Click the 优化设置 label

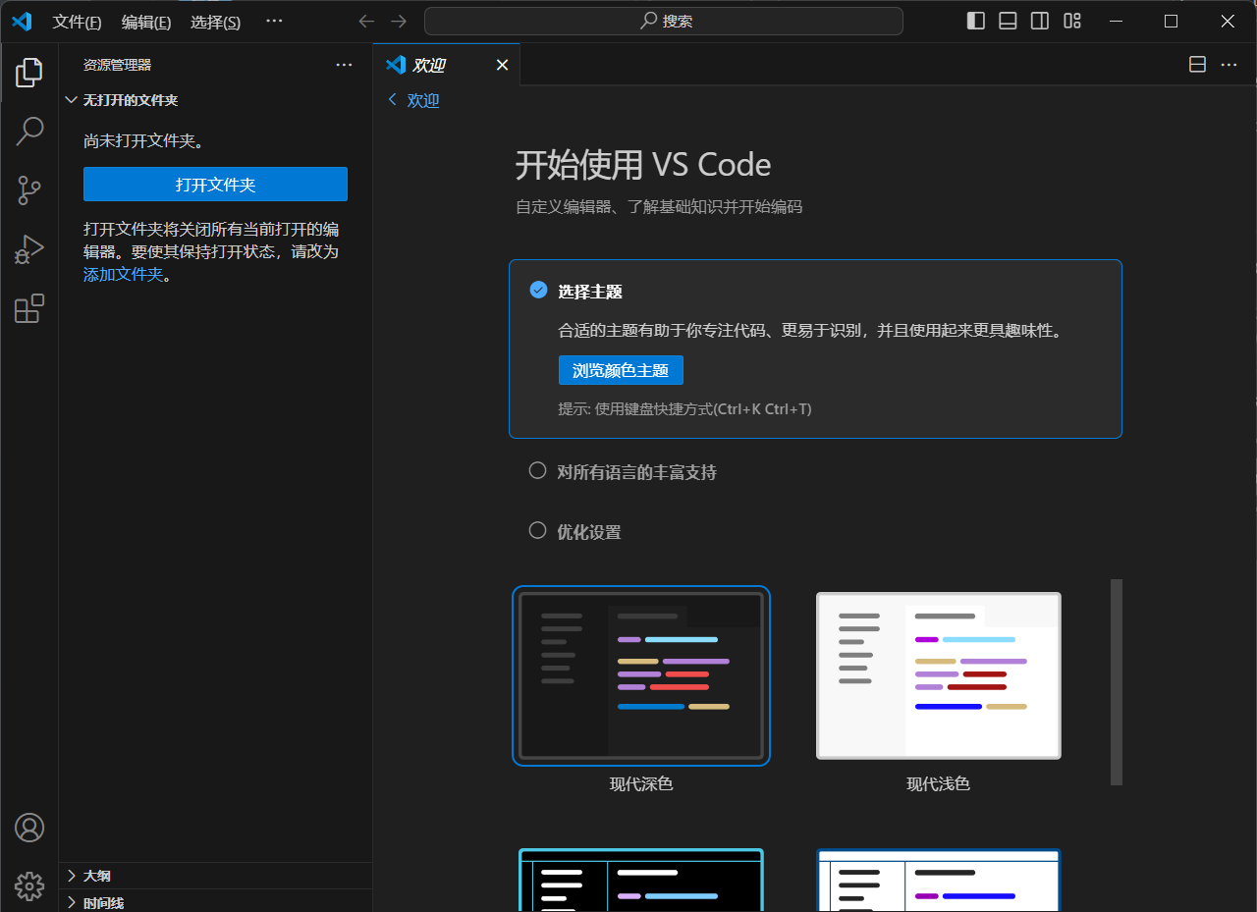[x=589, y=532]
